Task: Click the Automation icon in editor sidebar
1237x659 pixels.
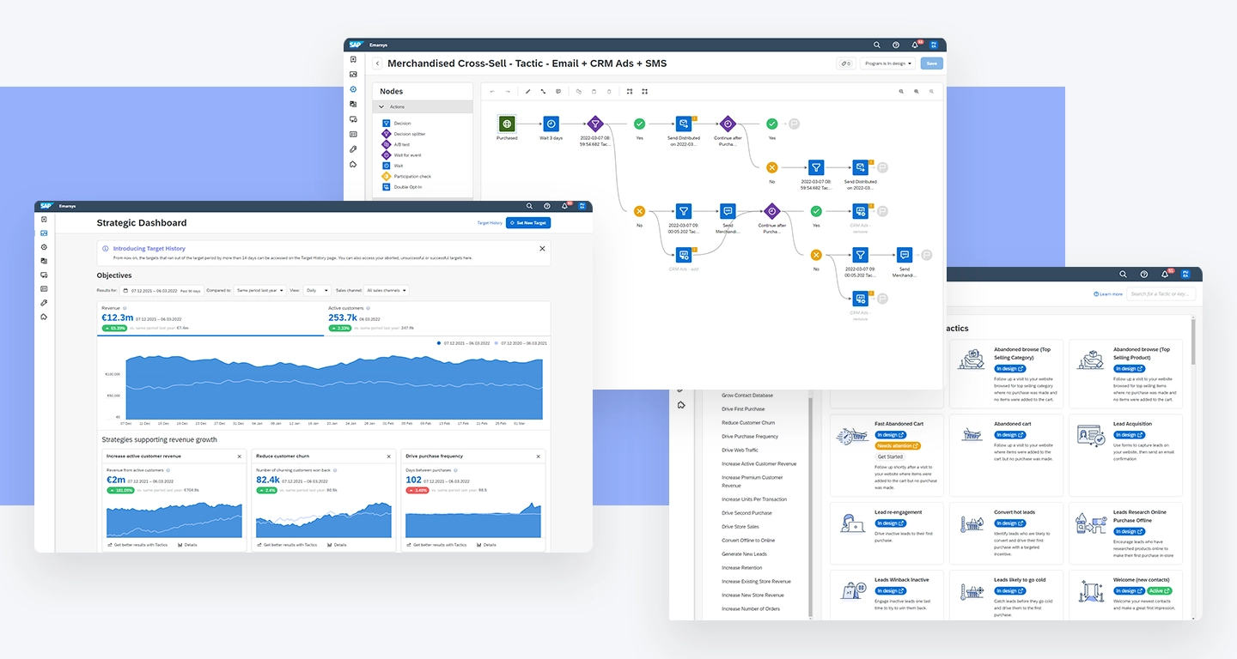Action: tap(353, 89)
